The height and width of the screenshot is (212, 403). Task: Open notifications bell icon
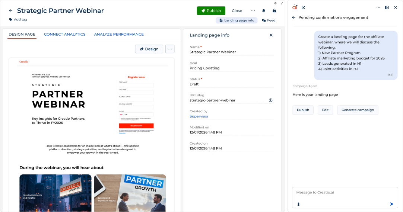pos(263,11)
